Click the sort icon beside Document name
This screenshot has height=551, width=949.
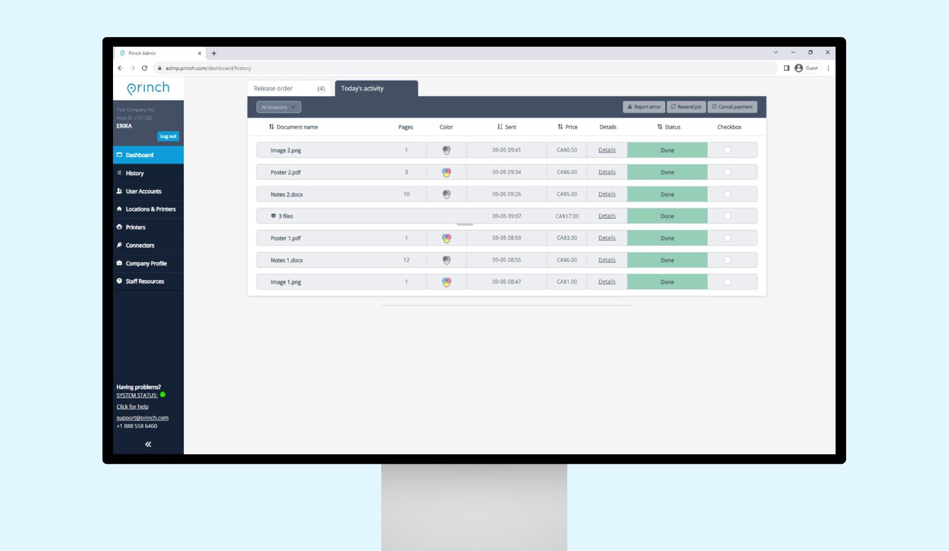pos(272,127)
